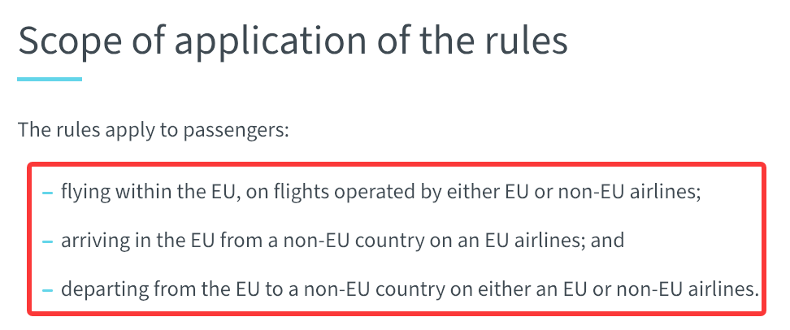Click the cyan dash before "flying within"
Viewport: 790px width, 330px height.
point(48,193)
